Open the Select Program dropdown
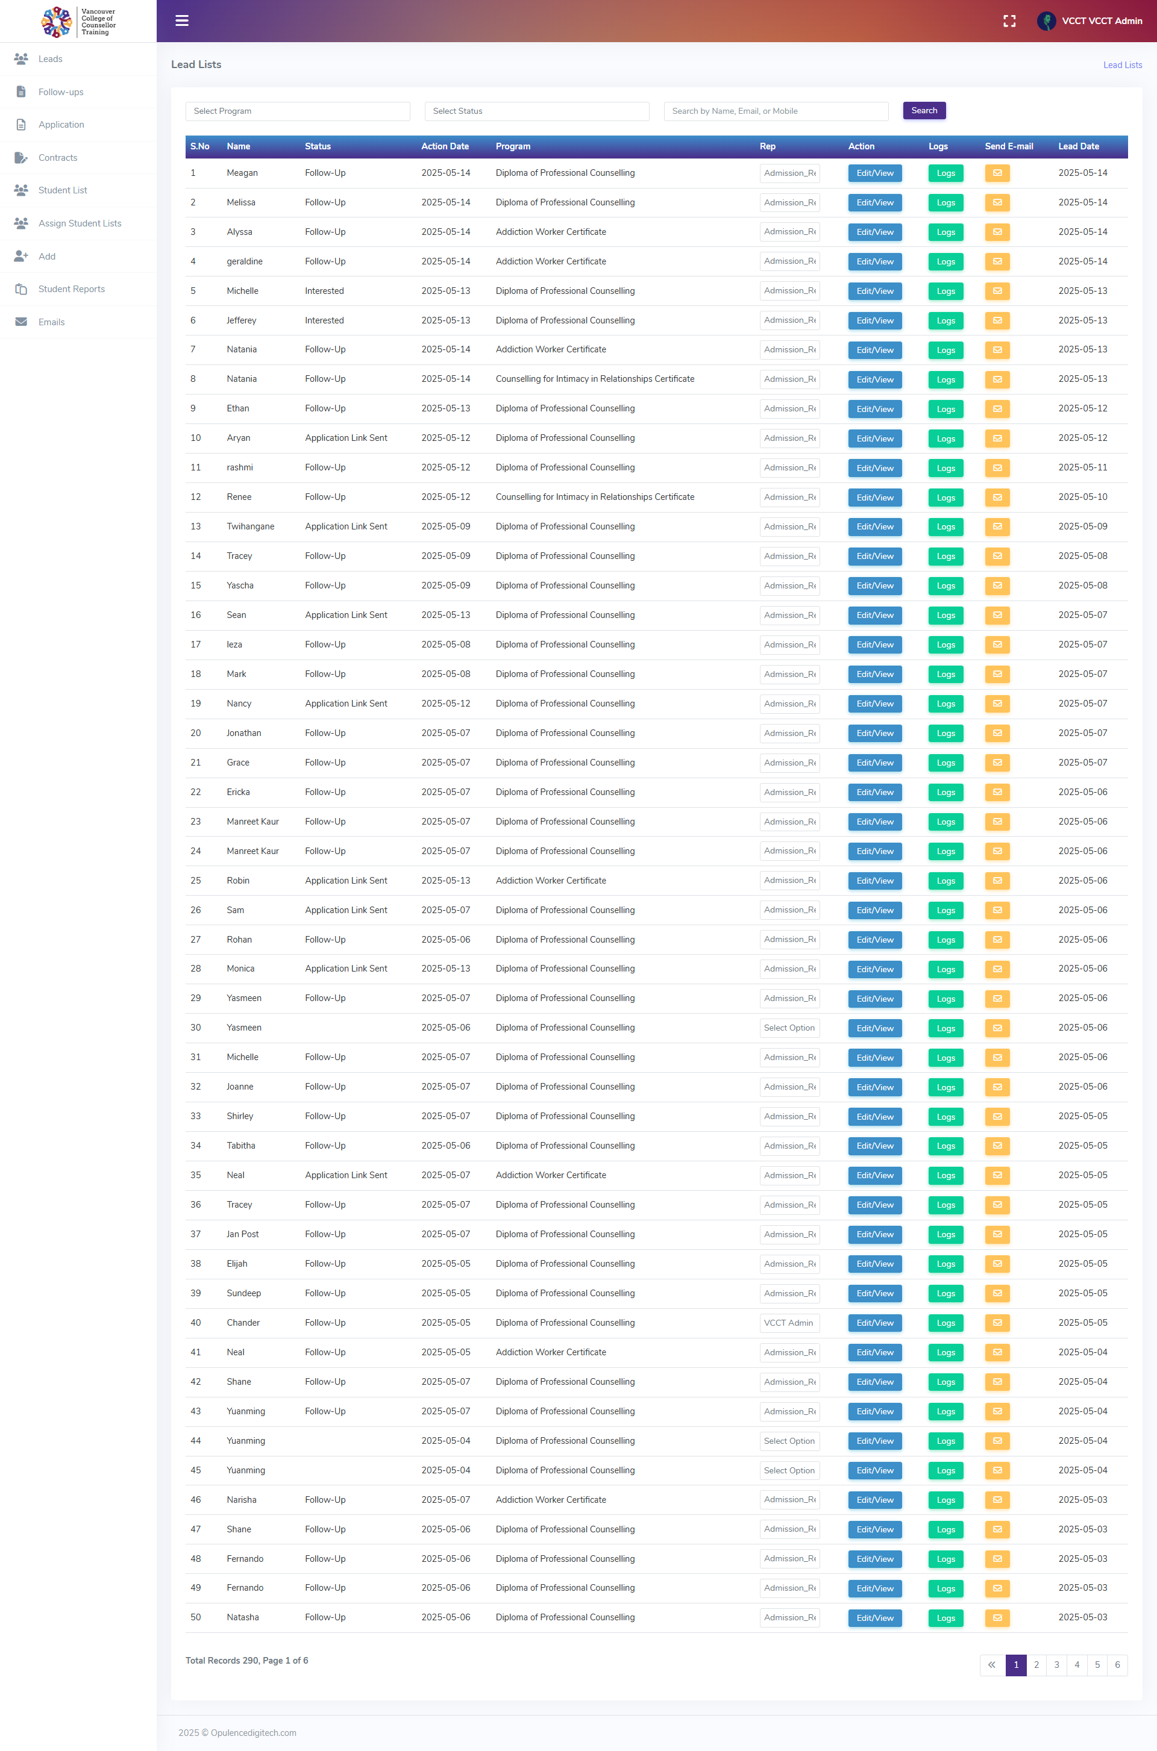Image resolution: width=1157 pixels, height=1751 pixels. [x=297, y=111]
